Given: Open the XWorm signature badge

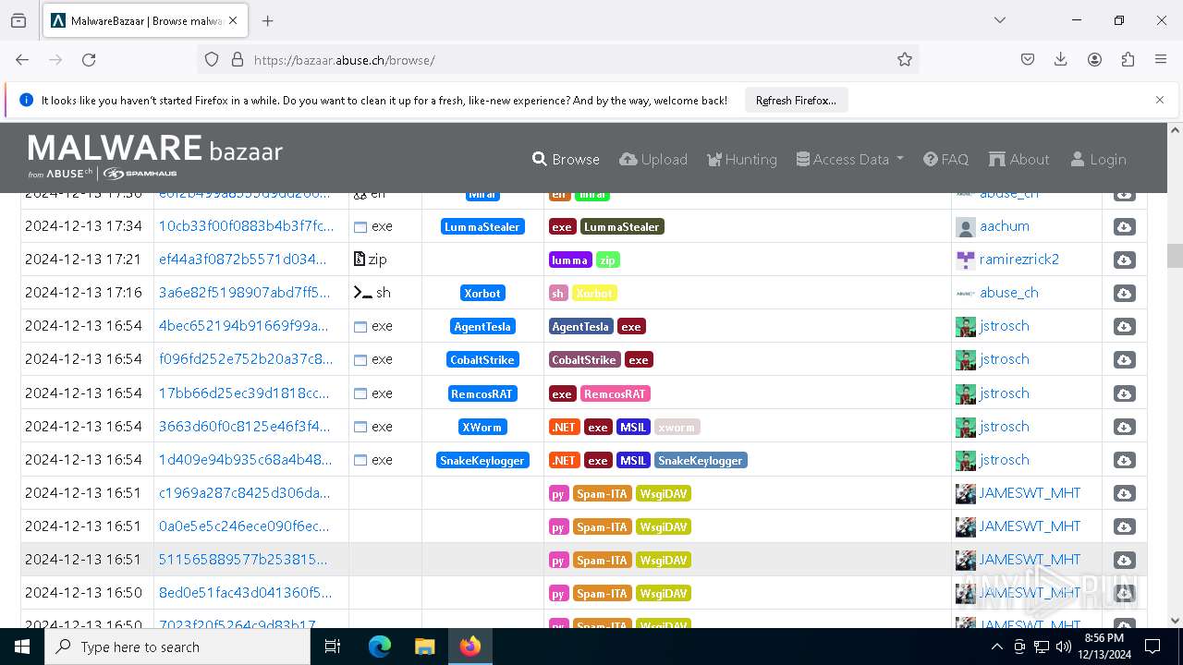Looking at the screenshot, I should pyautogui.click(x=482, y=427).
